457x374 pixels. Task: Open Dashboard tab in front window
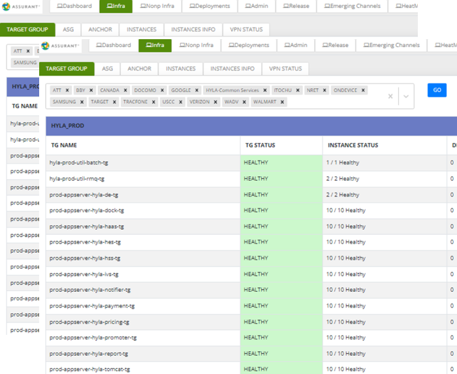[x=114, y=45]
